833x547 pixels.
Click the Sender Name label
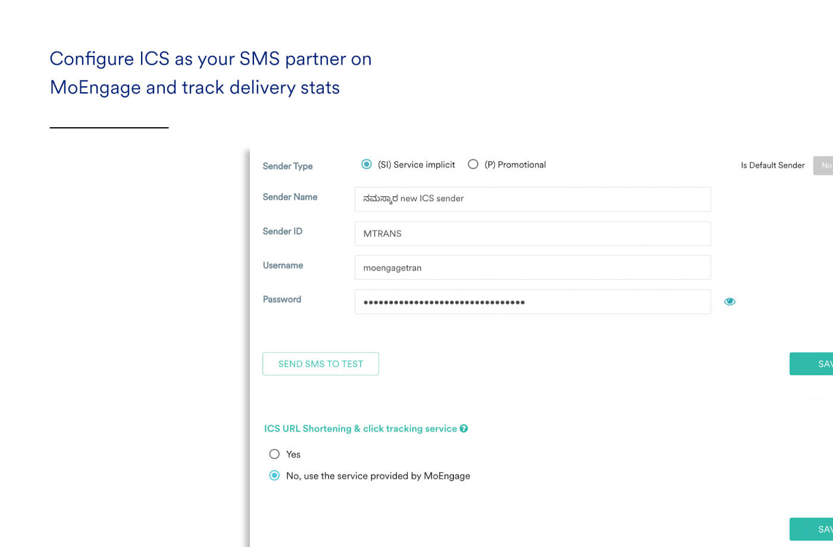(x=290, y=197)
